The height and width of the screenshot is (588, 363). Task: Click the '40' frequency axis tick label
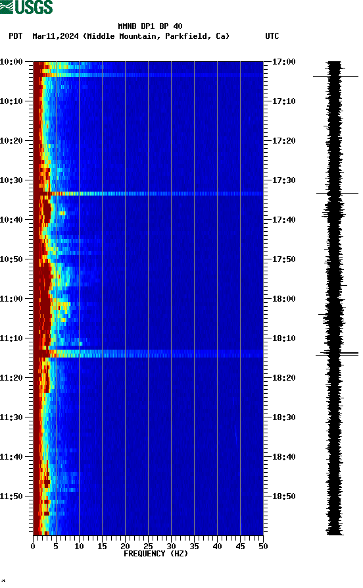pyautogui.click(x=217, y=547)
